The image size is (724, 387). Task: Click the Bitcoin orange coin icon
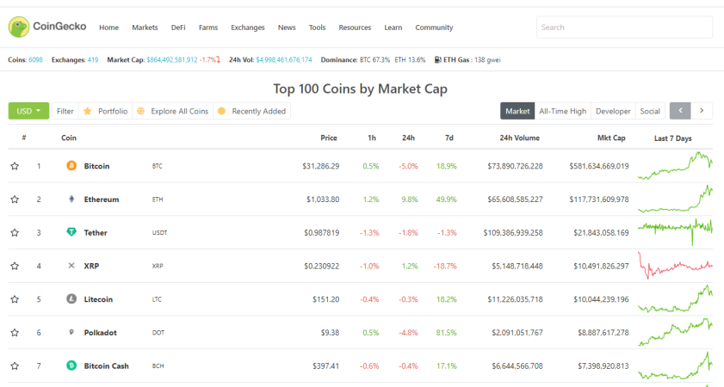[71, 166]
